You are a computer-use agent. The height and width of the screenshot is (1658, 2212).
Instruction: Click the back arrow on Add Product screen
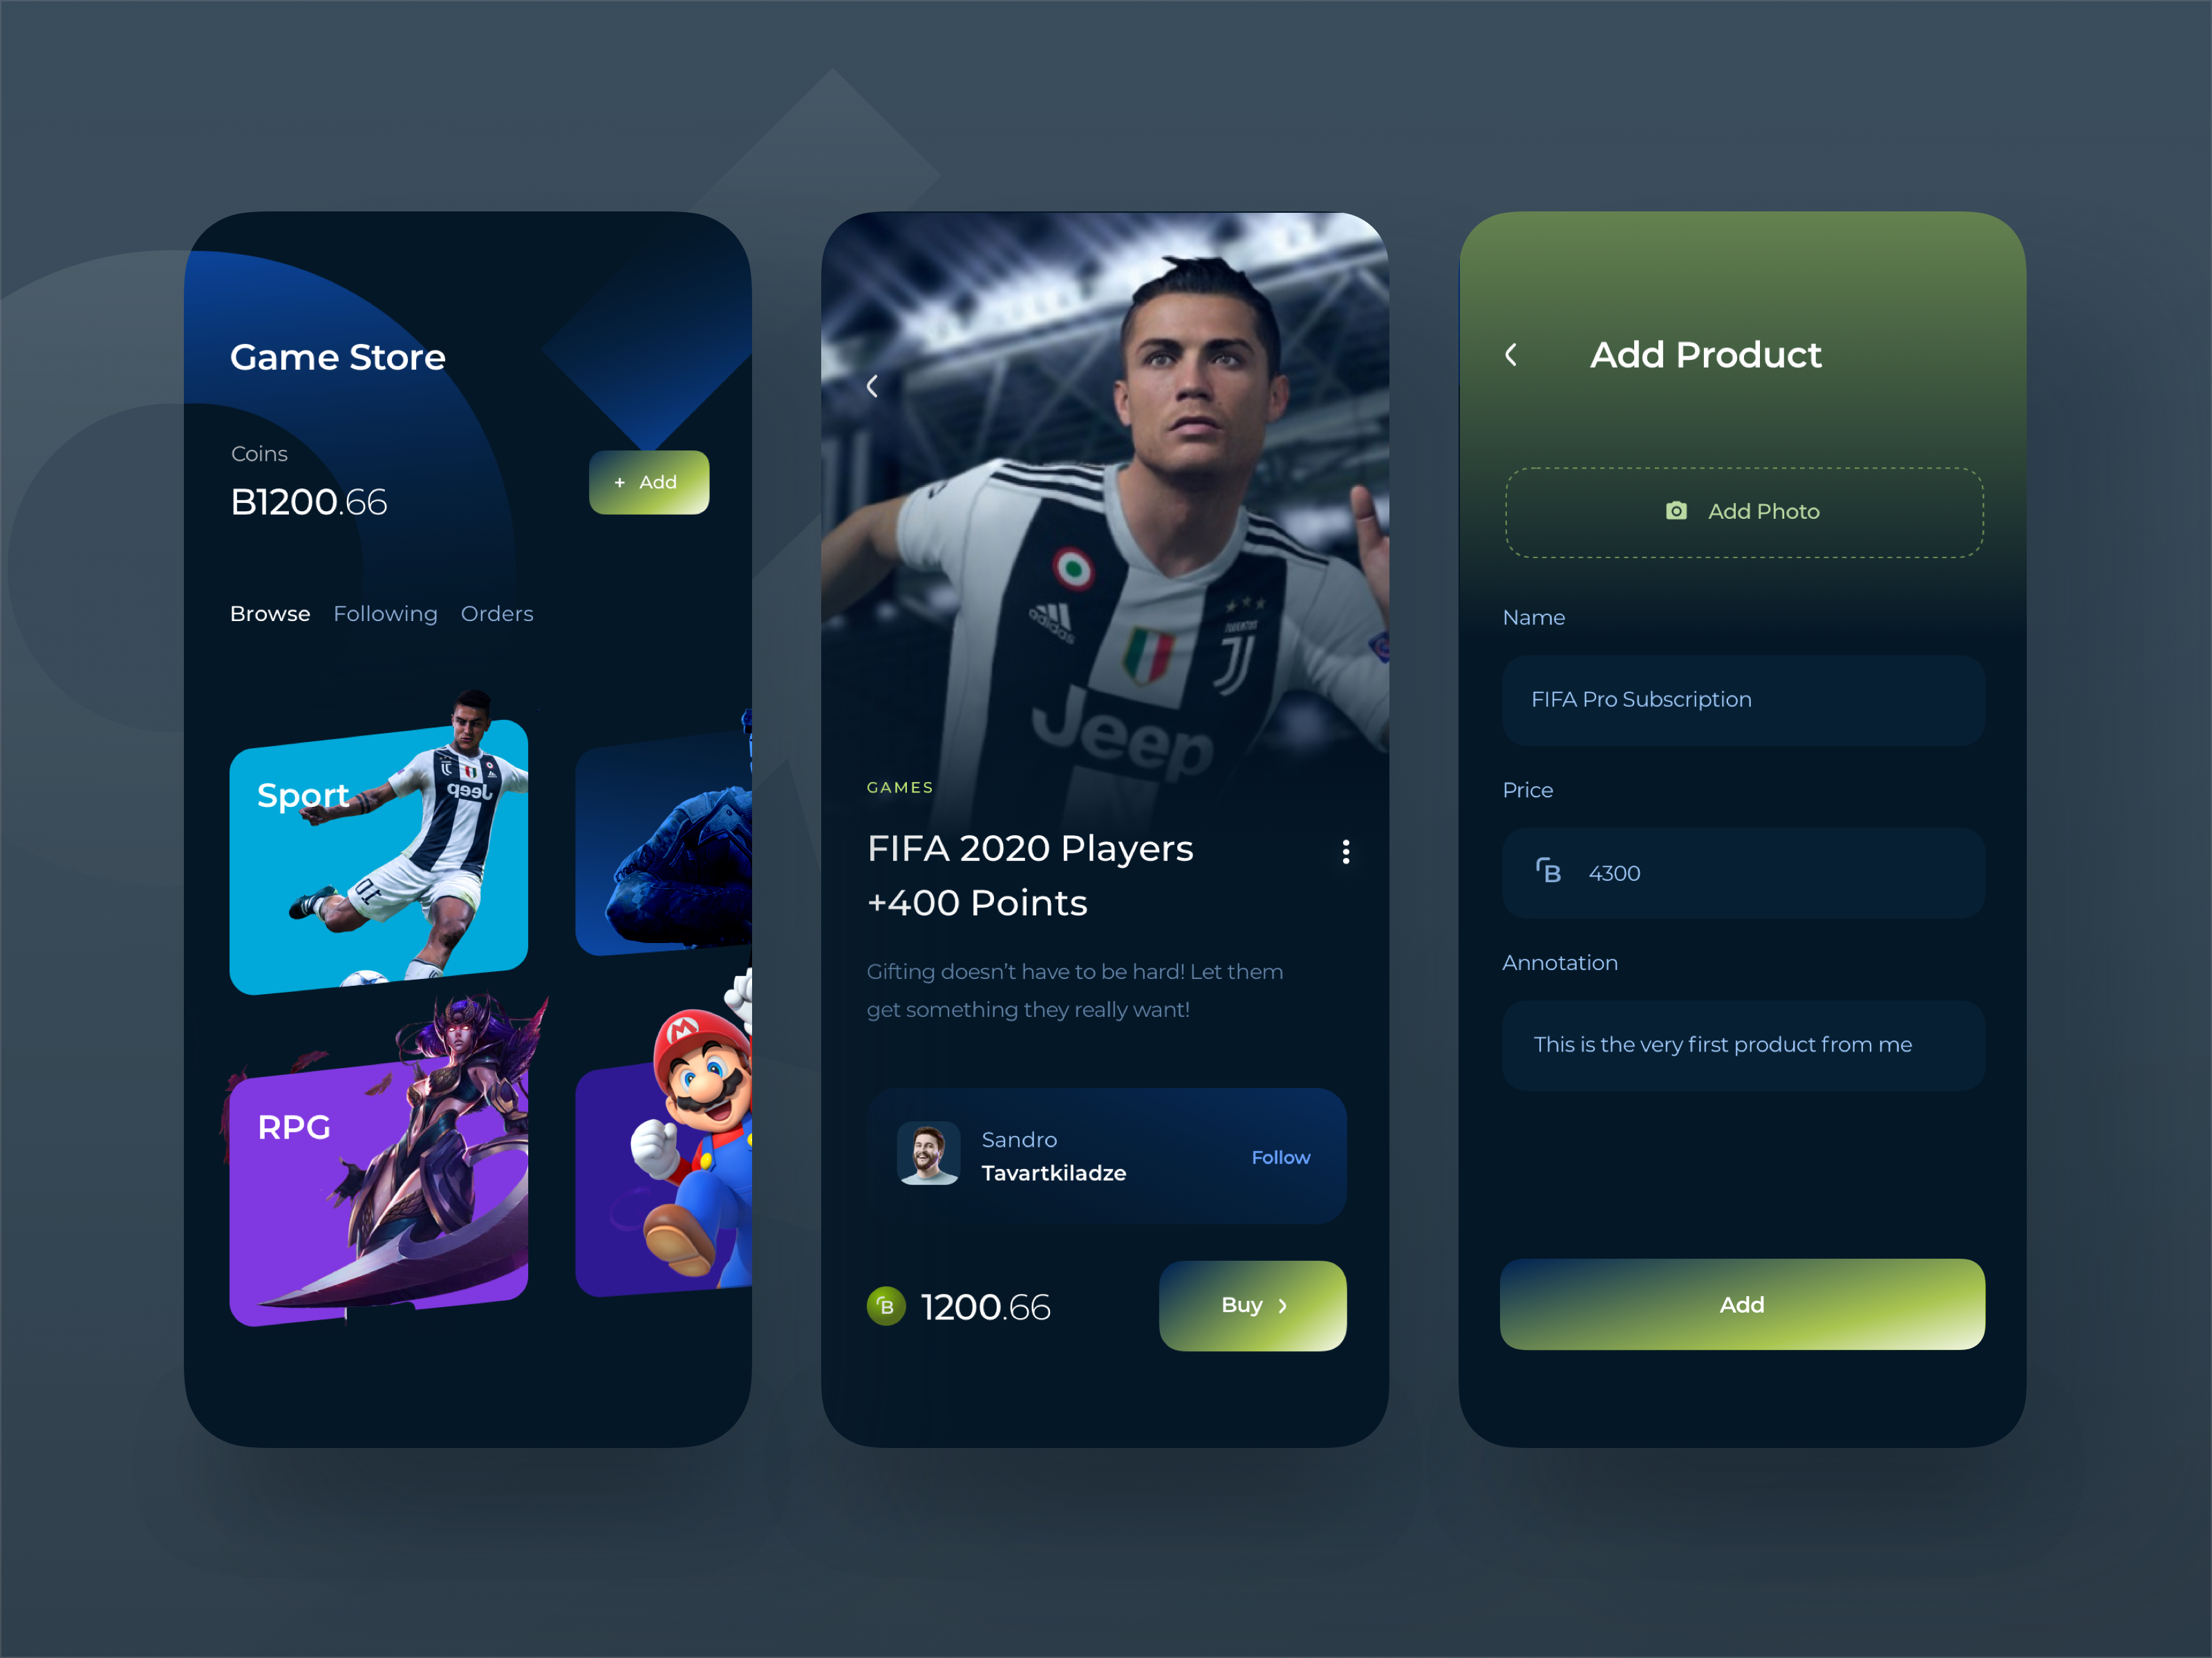[x=1510, y=355]
